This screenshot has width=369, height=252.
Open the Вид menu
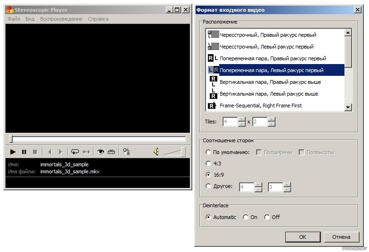pyautogui.click(x=30, y=19)
